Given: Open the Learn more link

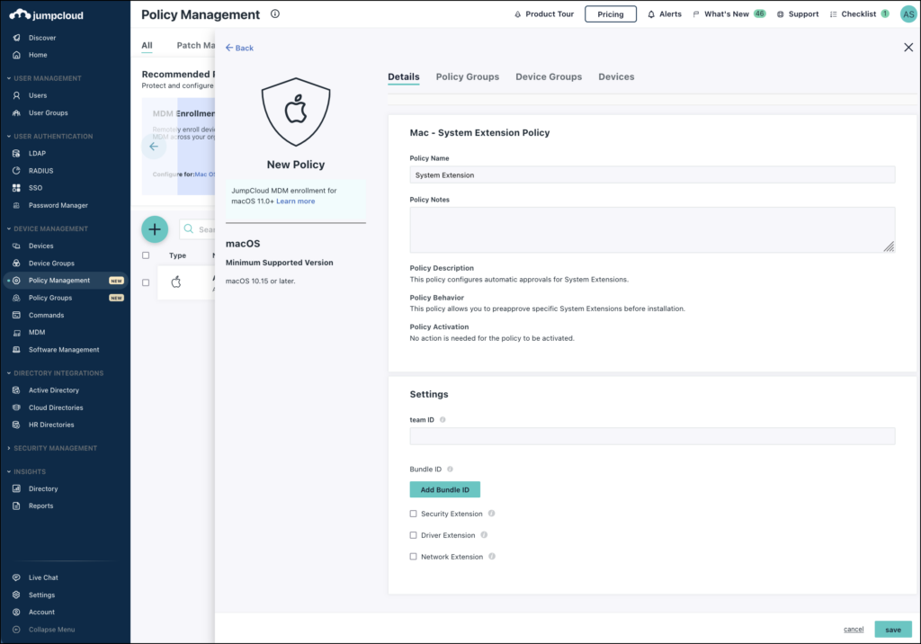Looking at the screenshot, I should (x=295, y=201).
